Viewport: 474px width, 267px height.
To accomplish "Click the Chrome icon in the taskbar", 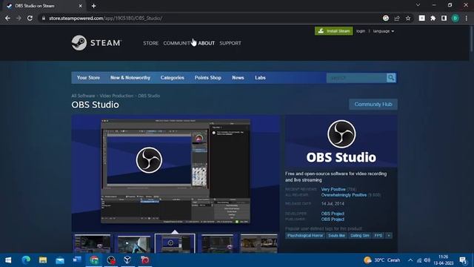I will (94, 260).
